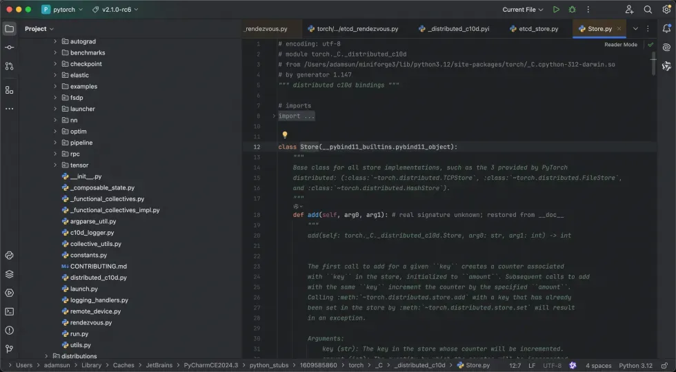Open the Terminal tool window
The image size is (676, 372).
point(10,311)
